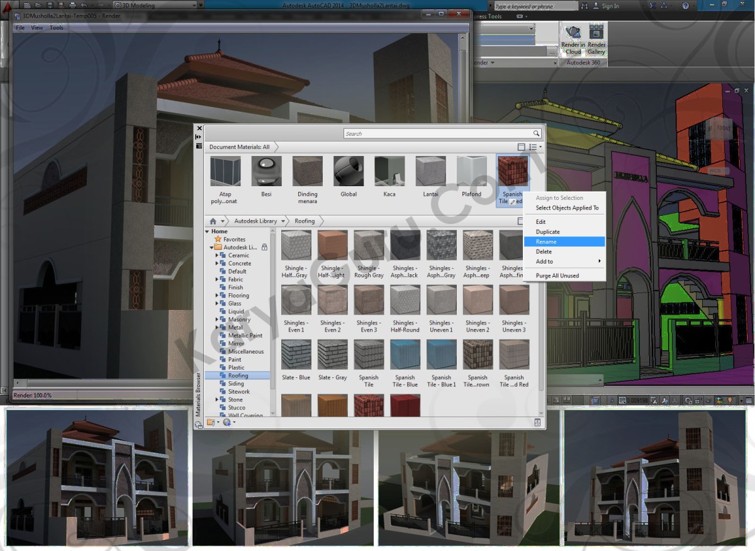
Task: Click the Home icon in the library path
Action: pos(213,221)
